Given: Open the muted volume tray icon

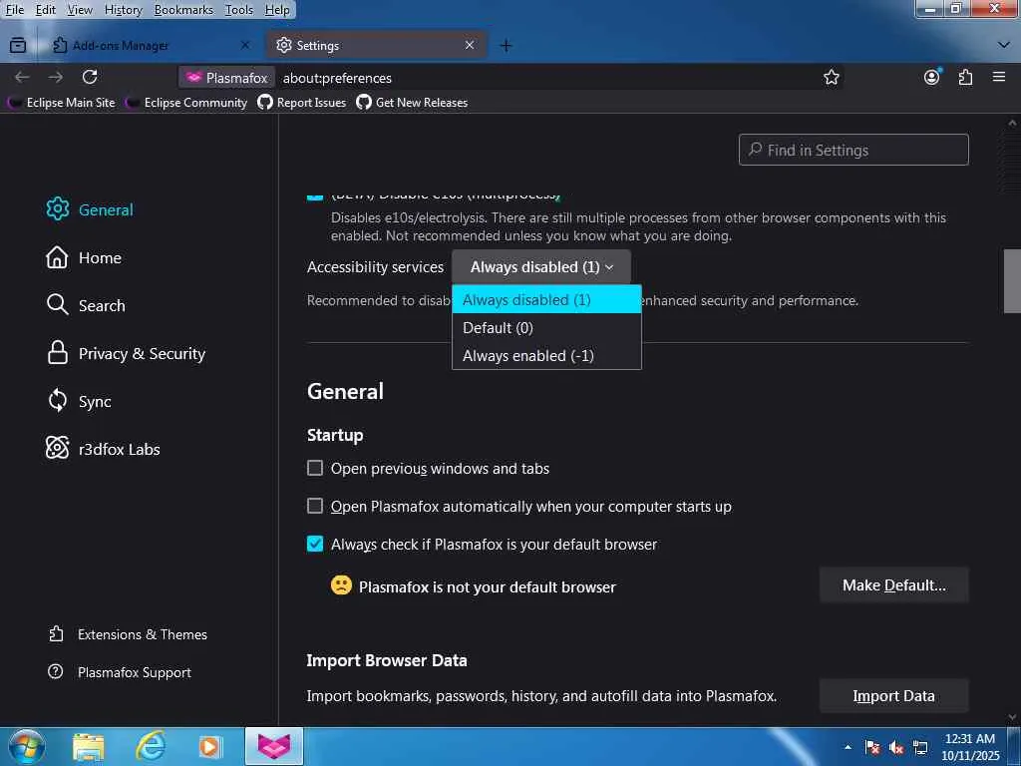Looking at the screenshot, I should (x=896, y=748).
